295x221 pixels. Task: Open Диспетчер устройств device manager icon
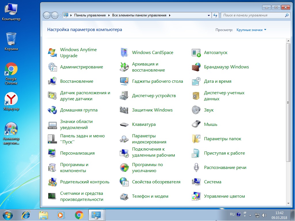[x=124, y=96]
